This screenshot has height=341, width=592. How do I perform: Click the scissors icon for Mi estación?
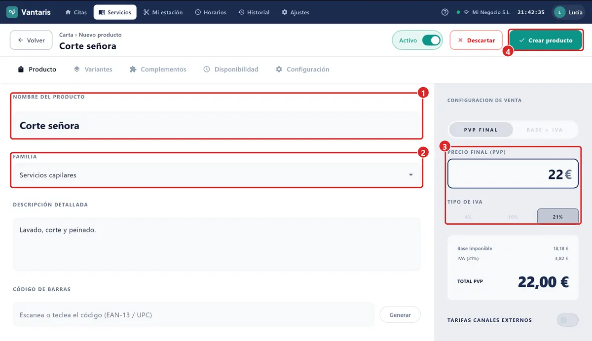click(x=146, y=12)
